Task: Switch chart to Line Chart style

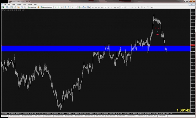Action: [x=62, y=8]
